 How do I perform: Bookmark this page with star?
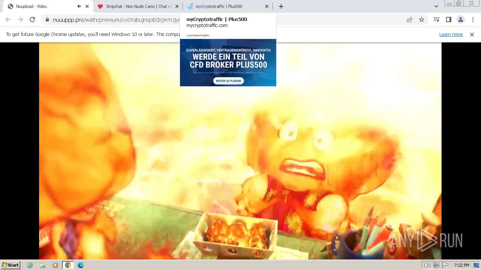click(x=422, y=20)
